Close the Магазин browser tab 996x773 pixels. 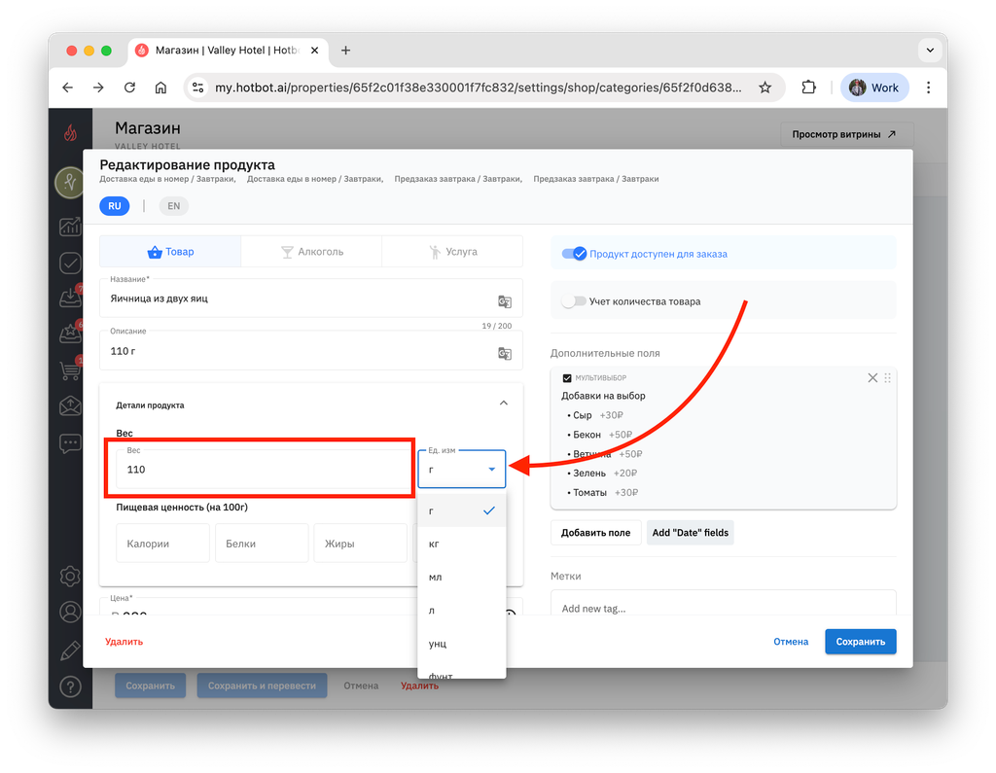[x=314, y=51]
